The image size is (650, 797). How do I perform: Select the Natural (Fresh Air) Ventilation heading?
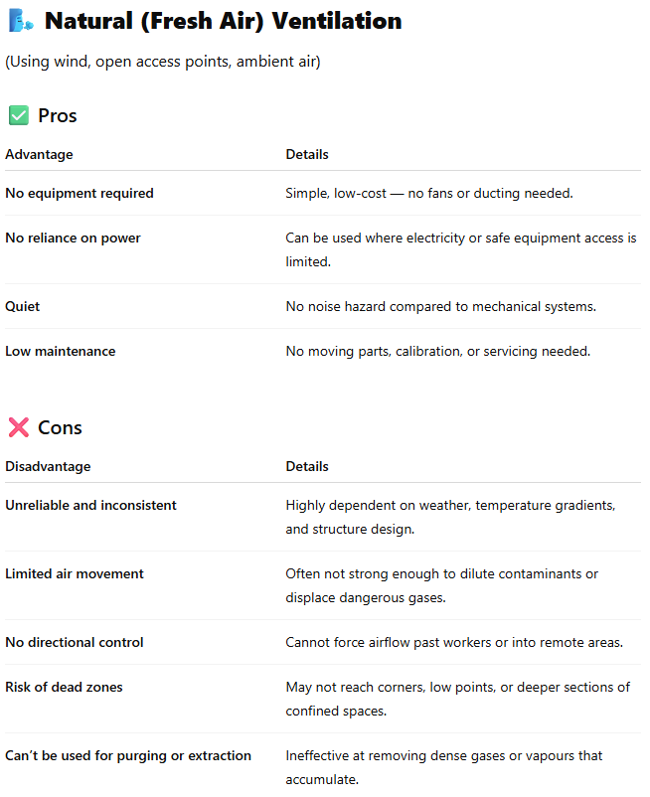[223, 21]
